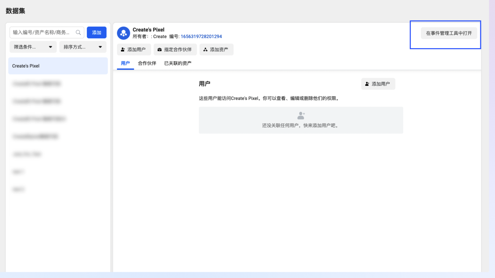Click the Create's Pixel title text
The width and height of the screenshot is (495, 278).
148,29
